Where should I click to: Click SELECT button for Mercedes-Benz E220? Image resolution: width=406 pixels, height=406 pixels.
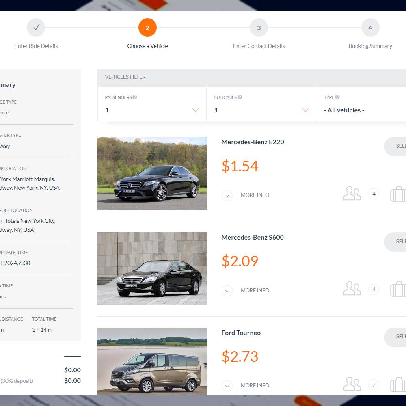400,147
